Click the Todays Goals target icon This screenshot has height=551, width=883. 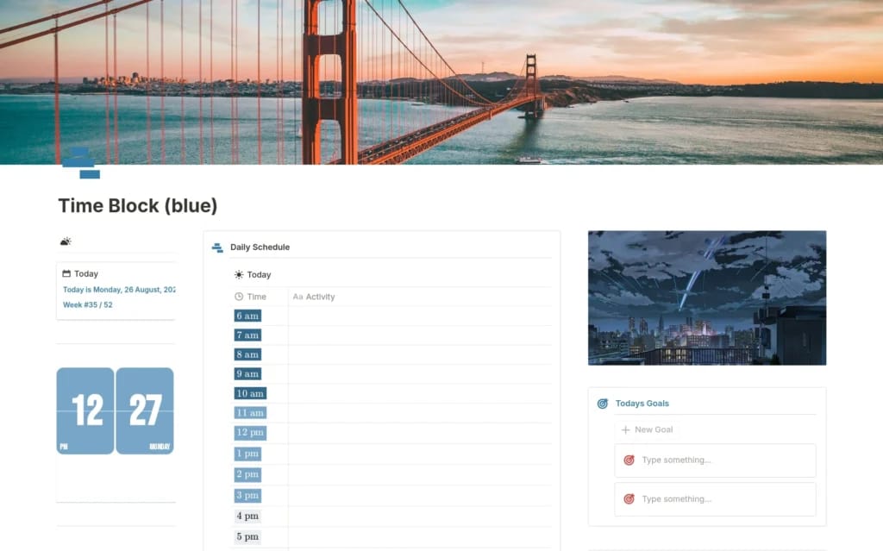[x=603, y=404]
